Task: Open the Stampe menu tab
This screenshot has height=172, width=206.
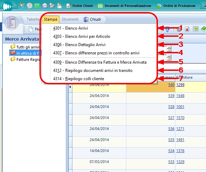Action: coord(50,20)
